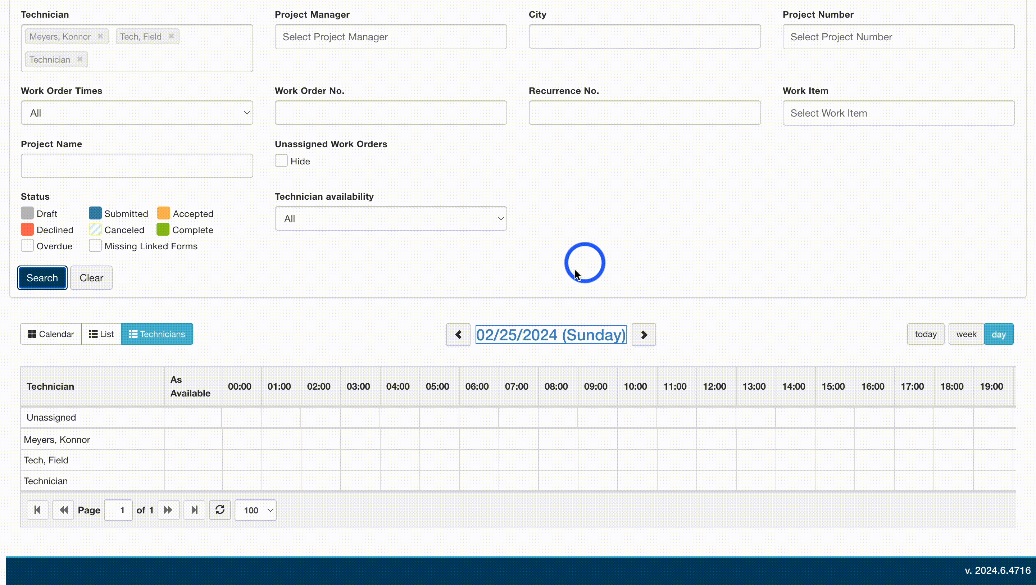
Task: Enable the Overdue status checkbox
Action: click(27, 246)
